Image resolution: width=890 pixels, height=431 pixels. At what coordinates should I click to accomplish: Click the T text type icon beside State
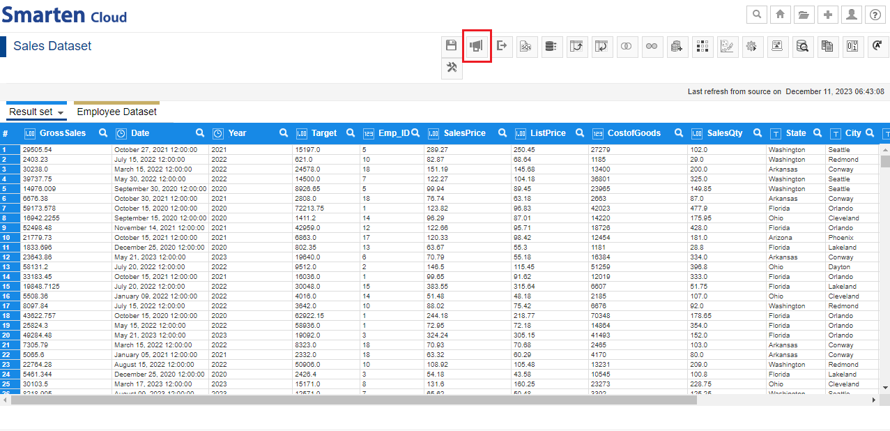pos(776,133)
